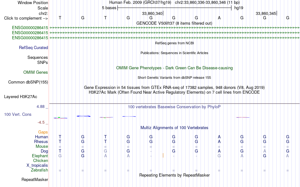Viewport: 300px width, 187px height.
Task: Click 'Publications: Sequences in Scientific Articles' title
Action: pyautogui.click(x=174, y=53)
